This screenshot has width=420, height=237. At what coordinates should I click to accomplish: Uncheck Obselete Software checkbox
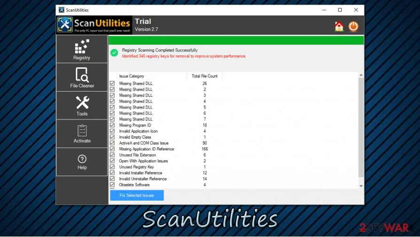(x=112, y=185)
